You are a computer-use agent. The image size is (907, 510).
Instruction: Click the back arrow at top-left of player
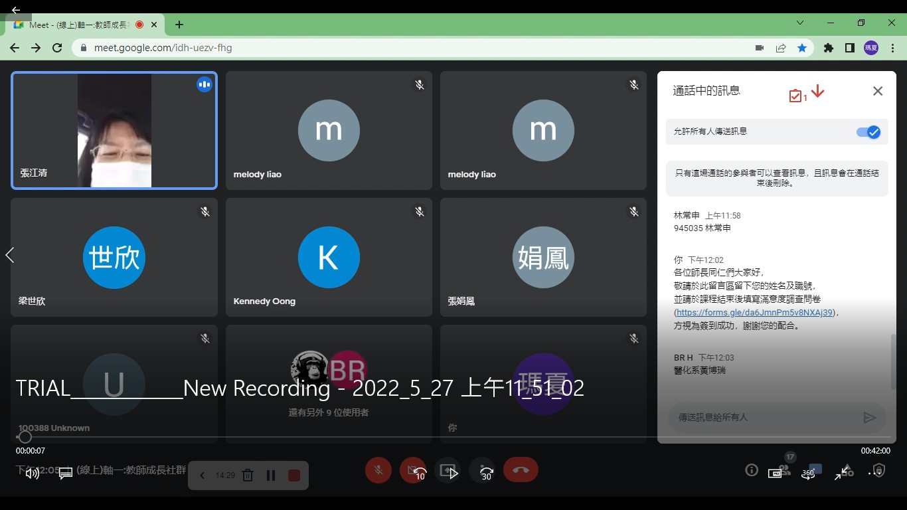pos(15,10)
